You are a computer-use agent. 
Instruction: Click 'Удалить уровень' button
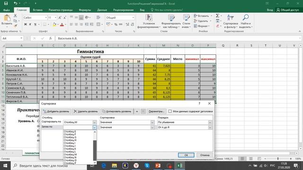coord(86,111)
